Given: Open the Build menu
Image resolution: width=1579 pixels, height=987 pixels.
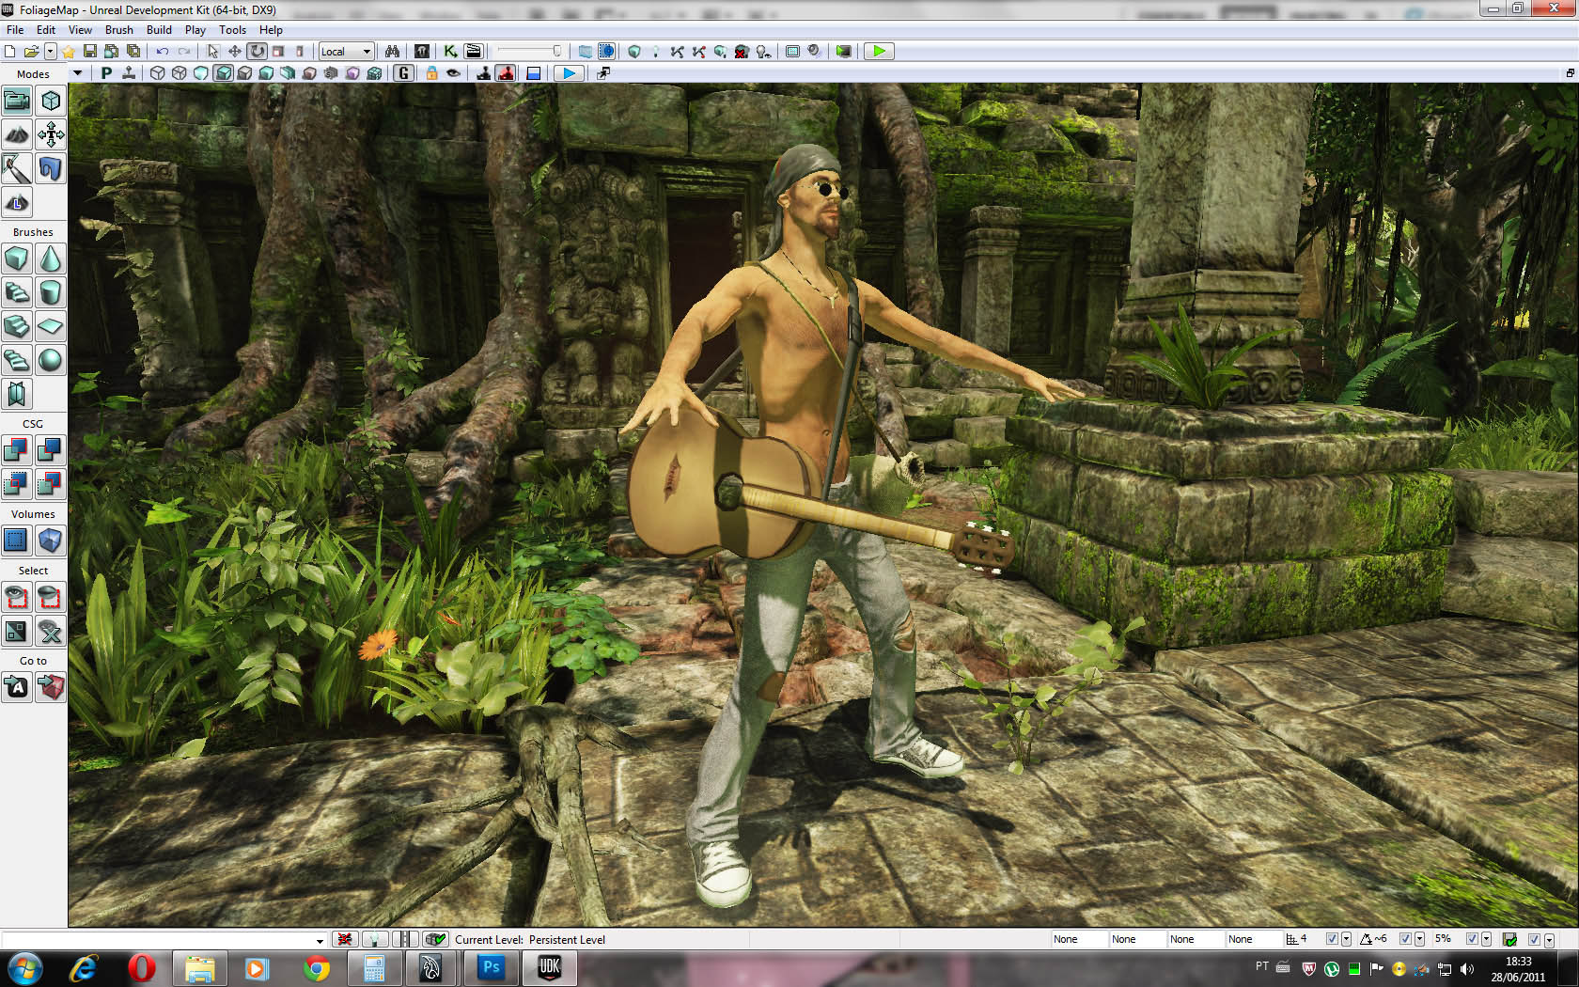Looking at the screenshot, I should click(x=159, y=30).
